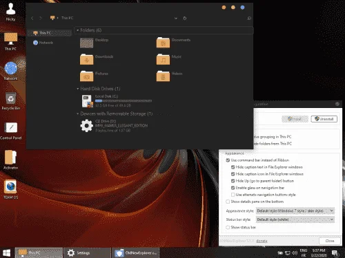Open the Appearance style dropdown
The height and width of the screenshot is (258, 345).
(295, 211)
